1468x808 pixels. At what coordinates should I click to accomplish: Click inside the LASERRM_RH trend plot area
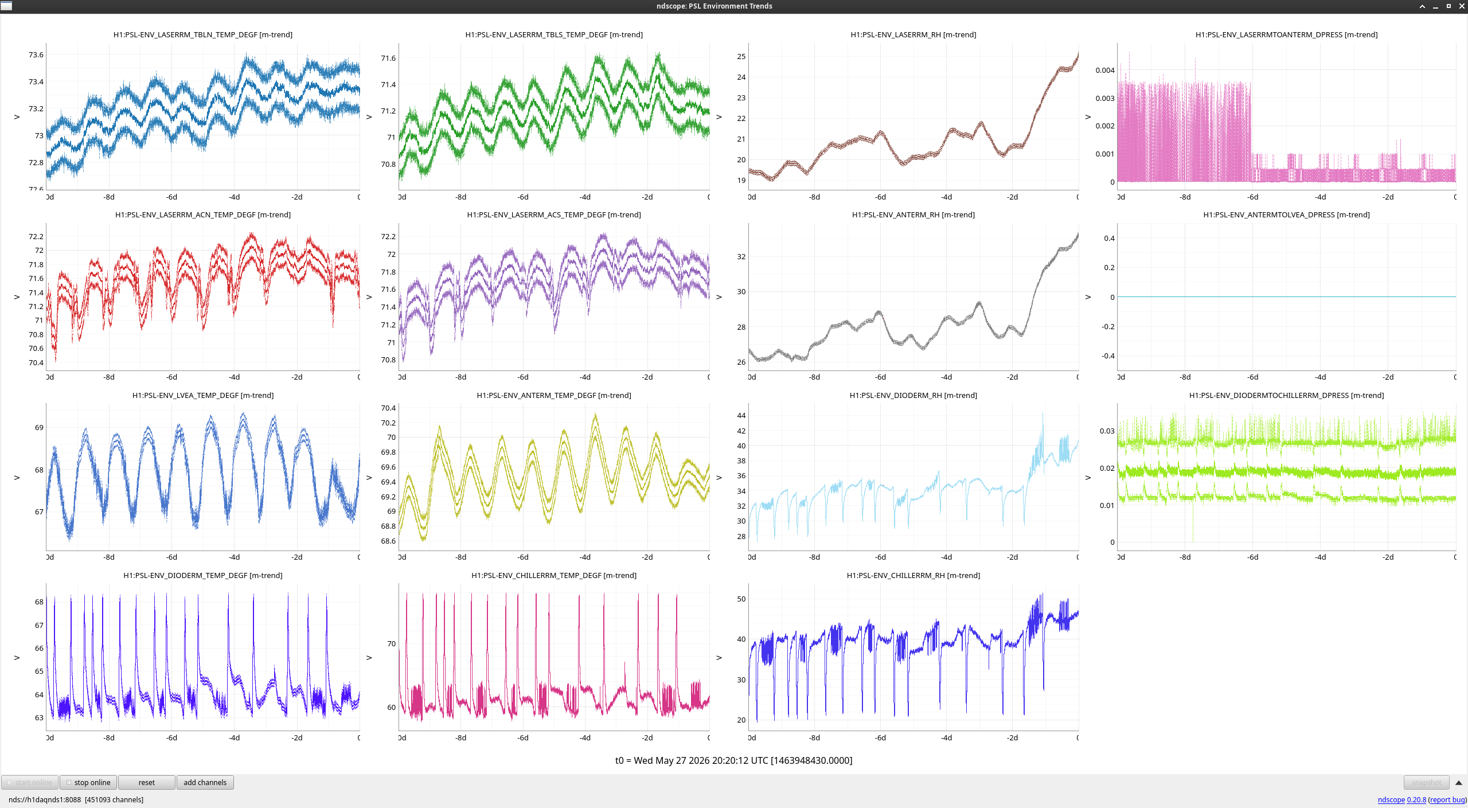click(913, 116)
